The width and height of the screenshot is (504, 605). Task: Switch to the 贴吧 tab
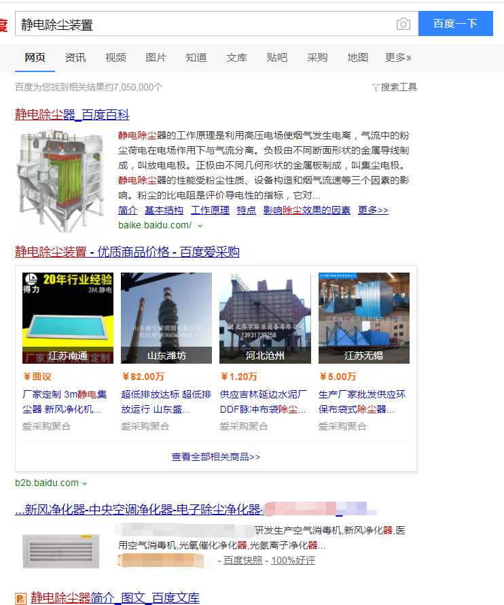coord(277,58)
